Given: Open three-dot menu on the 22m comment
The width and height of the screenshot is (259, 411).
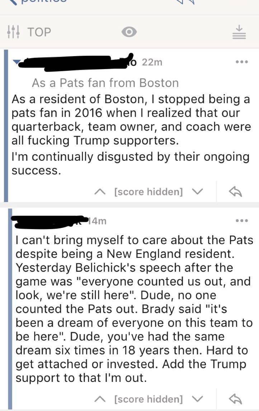Looking at the screenshot, I should coord(241,62).
